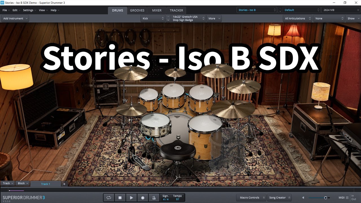The image size is (361, 203).
Task: Expand the Song Creator panel
Action: (x=279, y=198)
